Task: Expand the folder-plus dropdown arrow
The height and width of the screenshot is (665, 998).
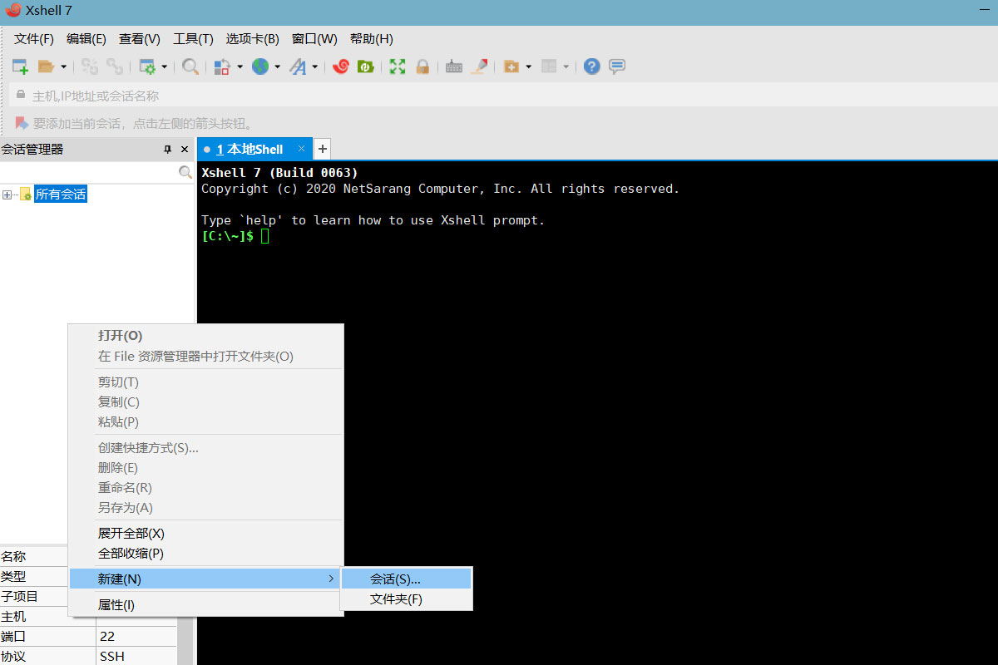Action: point(528,66)
